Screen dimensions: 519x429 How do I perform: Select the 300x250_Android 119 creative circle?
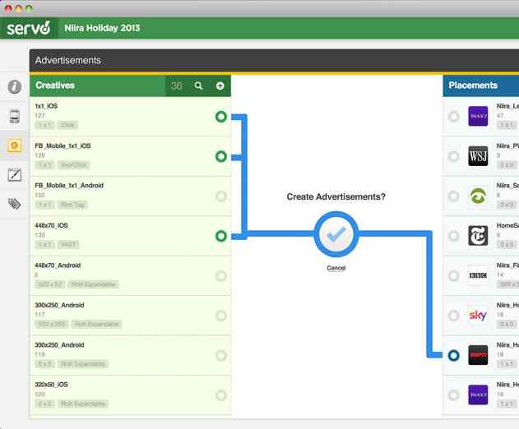tap(221, 355)
